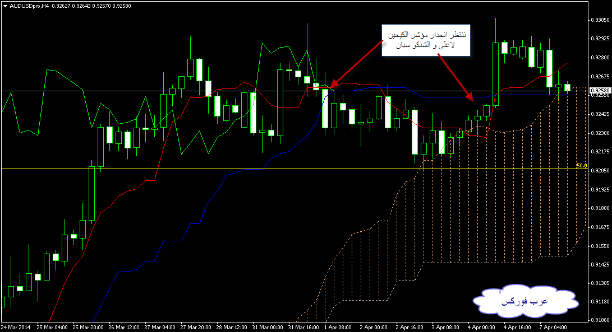Screen dimensions: 612x332
Task: Click the 0.91060 price scale label
Action: (x=600, y=320)
